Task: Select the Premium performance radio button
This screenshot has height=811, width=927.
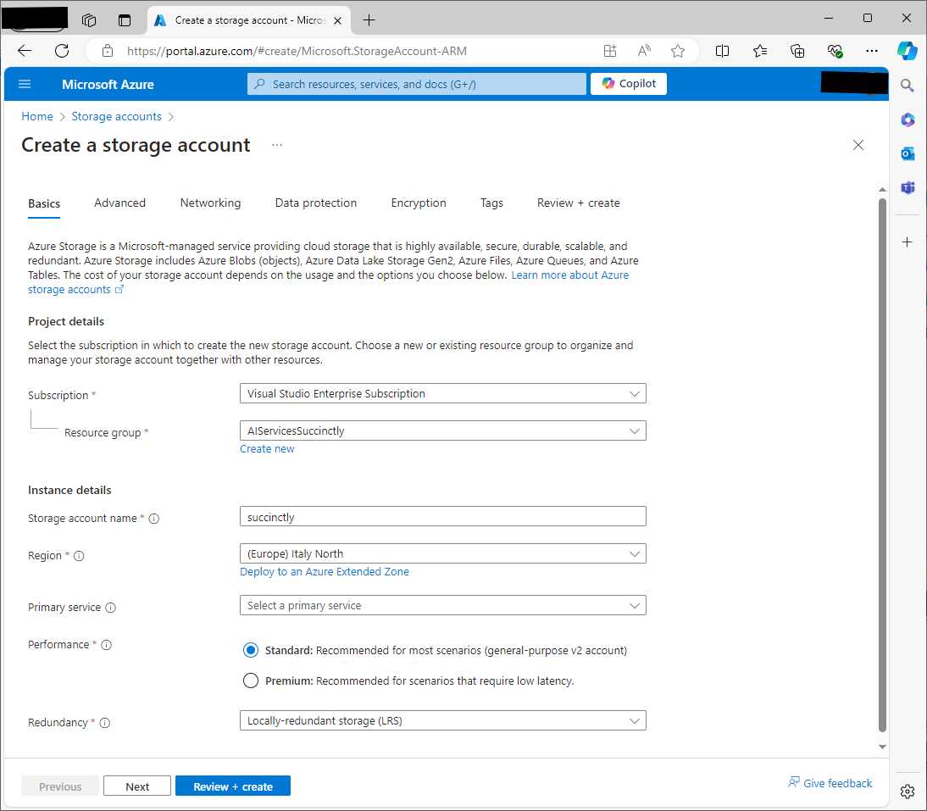Action: click(x=251, y=680)
